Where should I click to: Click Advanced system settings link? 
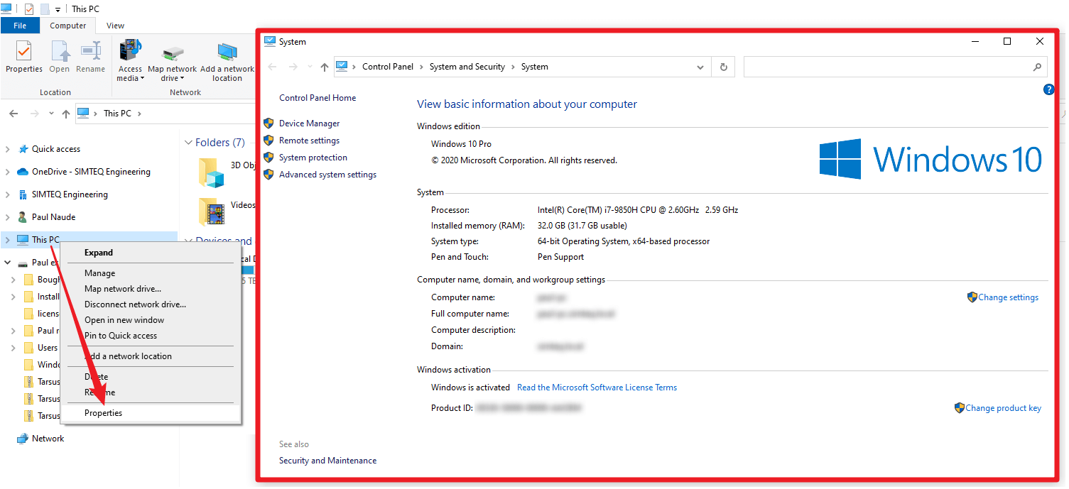click(x=327, y=175)
